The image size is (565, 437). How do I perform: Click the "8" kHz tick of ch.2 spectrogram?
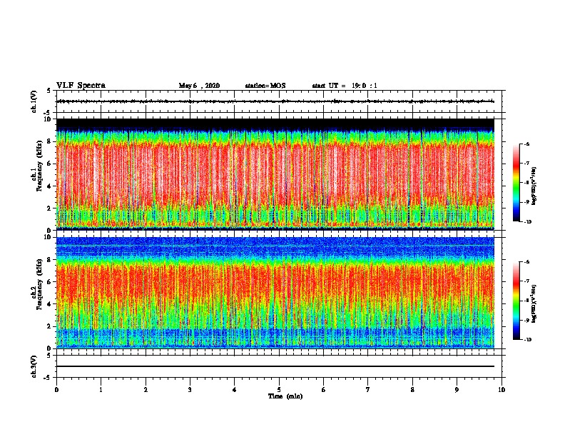[50, 260]
